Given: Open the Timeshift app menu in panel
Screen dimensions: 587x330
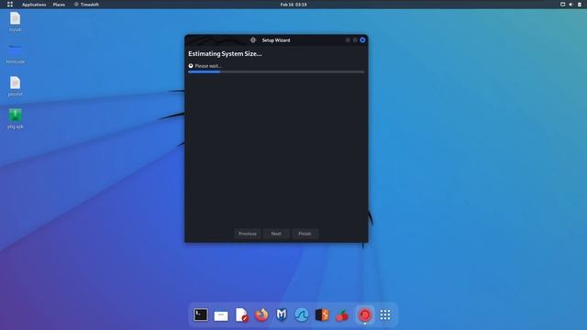Looking at the screenshot, I should click(86, 5).
